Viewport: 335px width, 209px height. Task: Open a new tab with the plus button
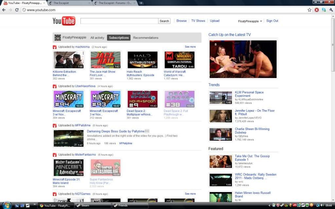point(141,3)
